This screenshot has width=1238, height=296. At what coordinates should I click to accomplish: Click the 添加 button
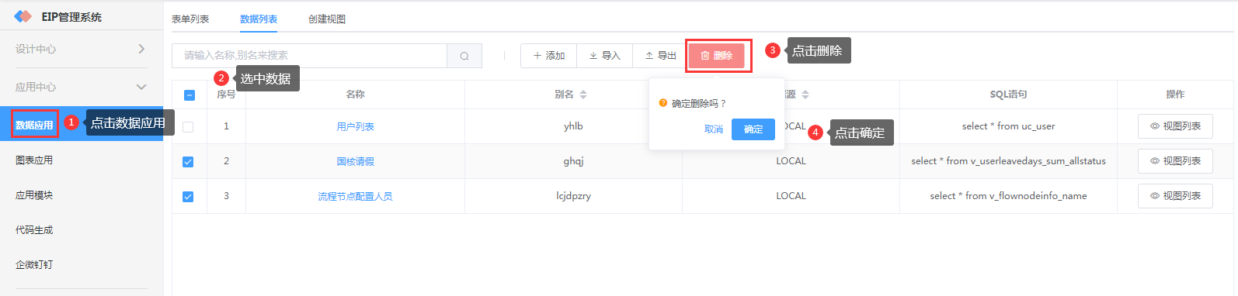[x=548, y=56]
